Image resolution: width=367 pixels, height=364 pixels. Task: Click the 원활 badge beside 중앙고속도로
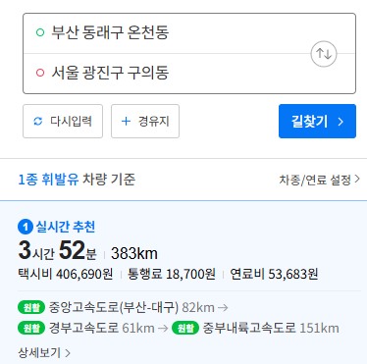(31, 307)
